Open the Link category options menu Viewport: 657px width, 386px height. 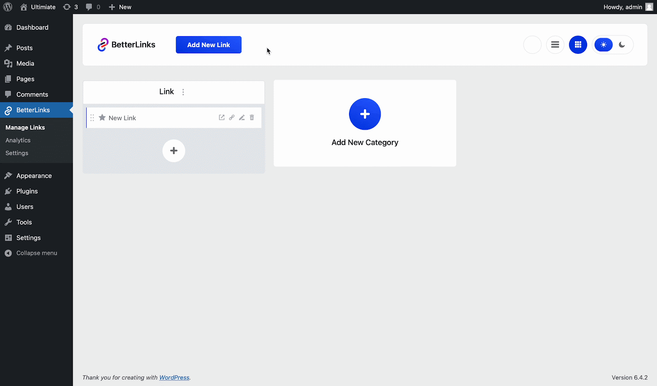tap(183, 92)
